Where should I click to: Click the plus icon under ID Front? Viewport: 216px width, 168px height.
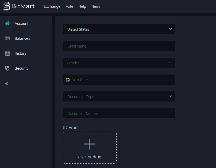click(90, 144)
